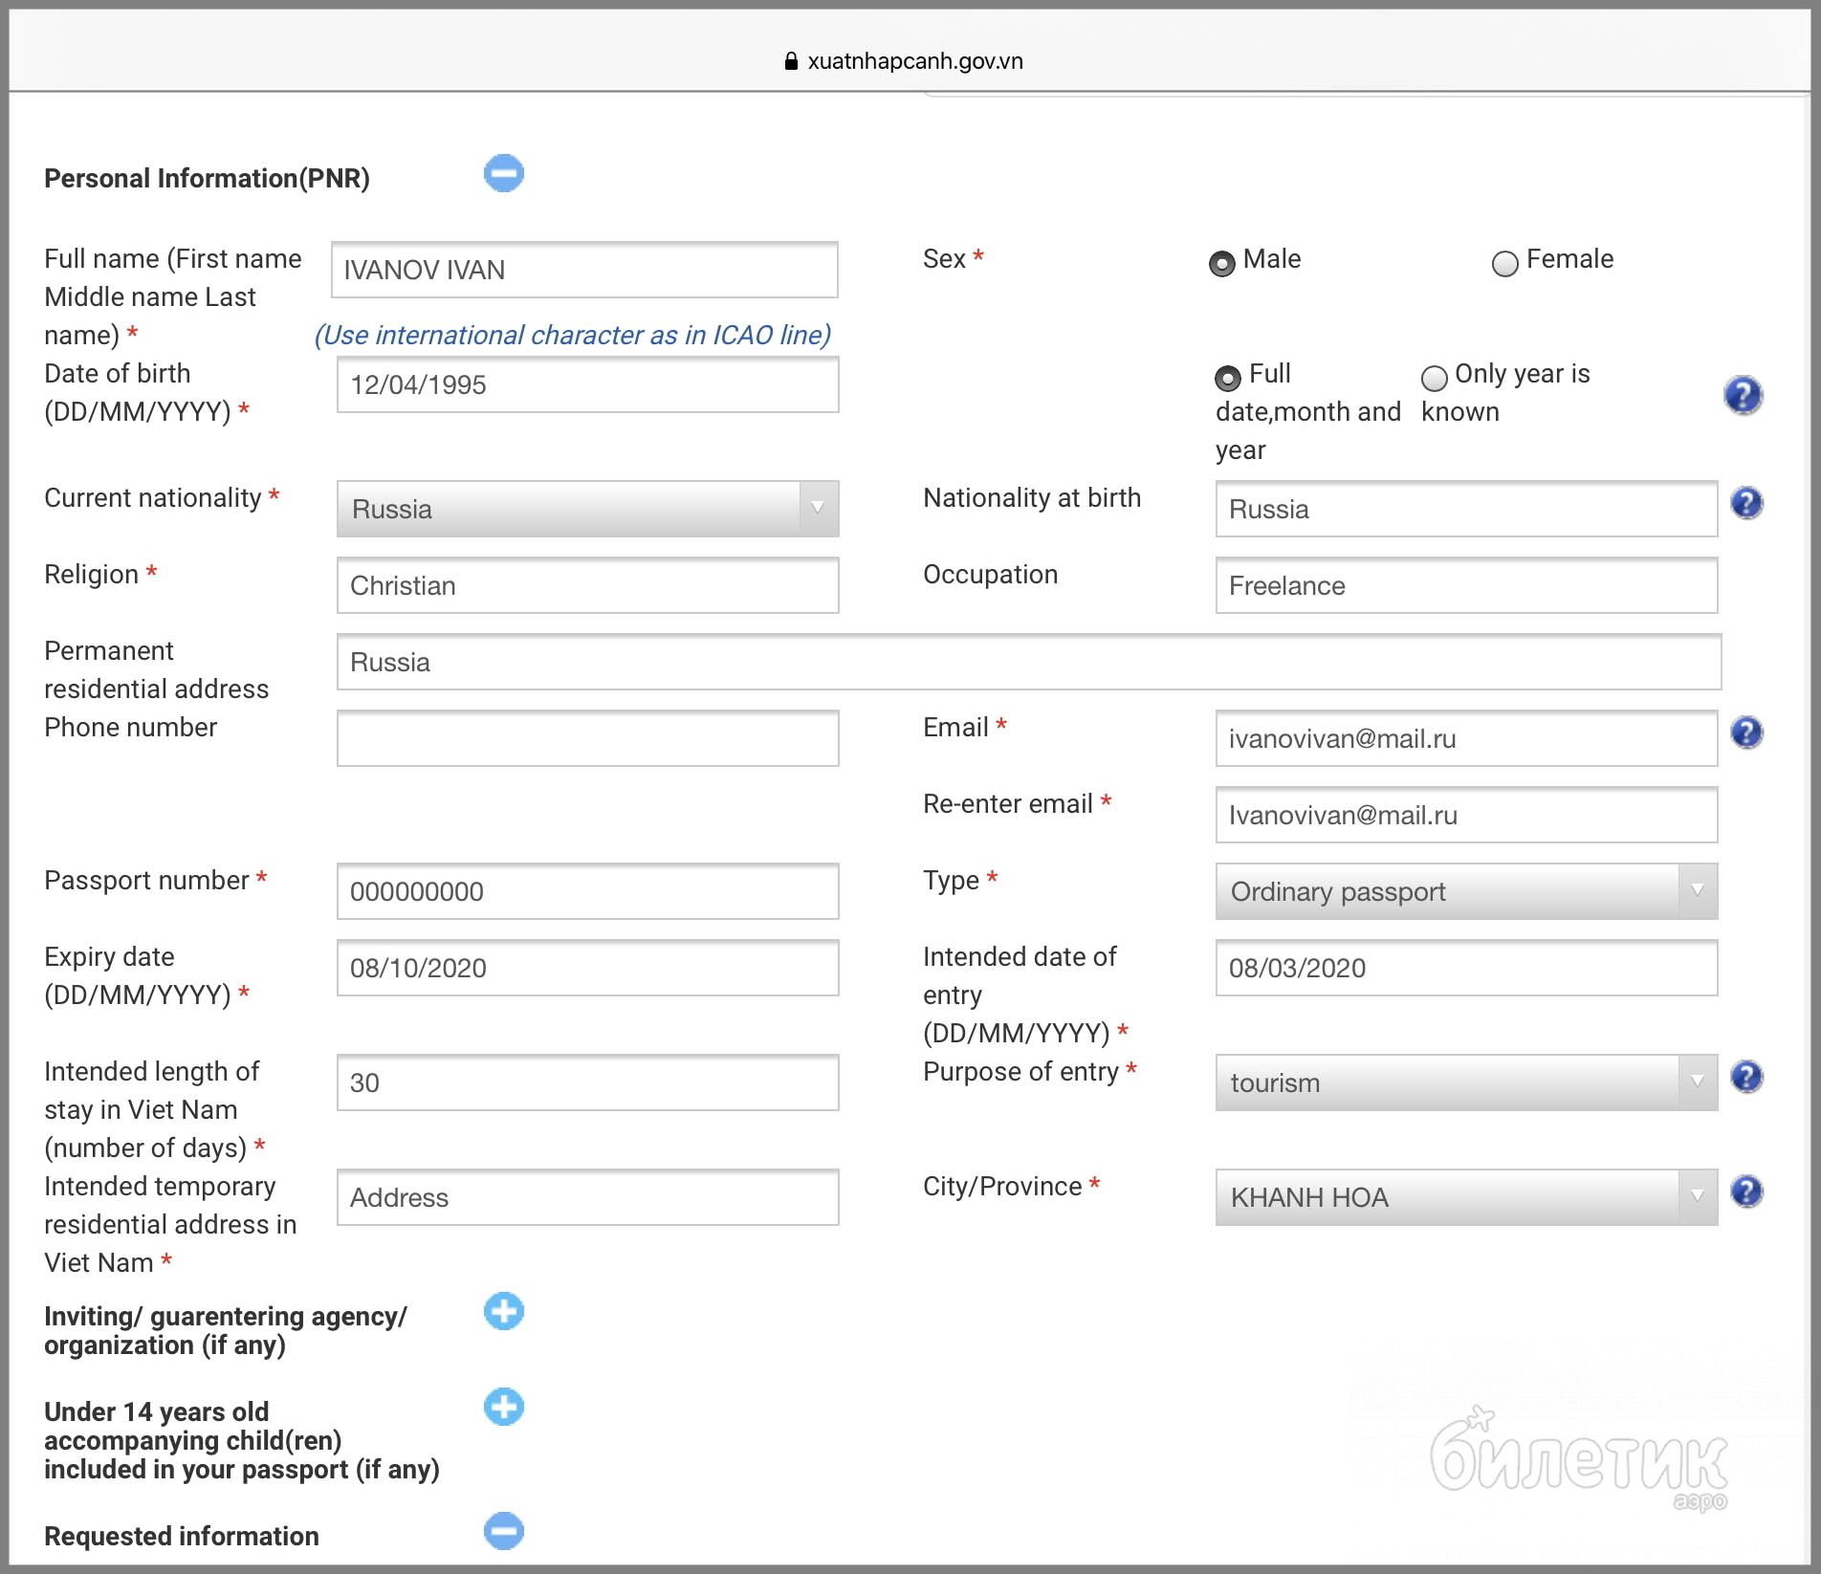The height and width of the screenshot is (1574, 1821).
Task: Collapse the Requested information section
Action: pos(504,1531)
